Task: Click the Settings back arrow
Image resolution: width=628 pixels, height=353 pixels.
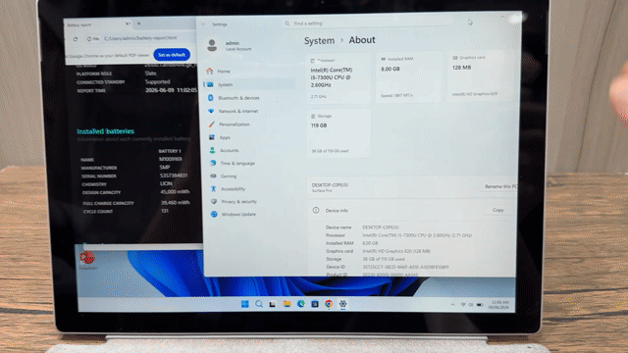Action: tap(204, 25)
